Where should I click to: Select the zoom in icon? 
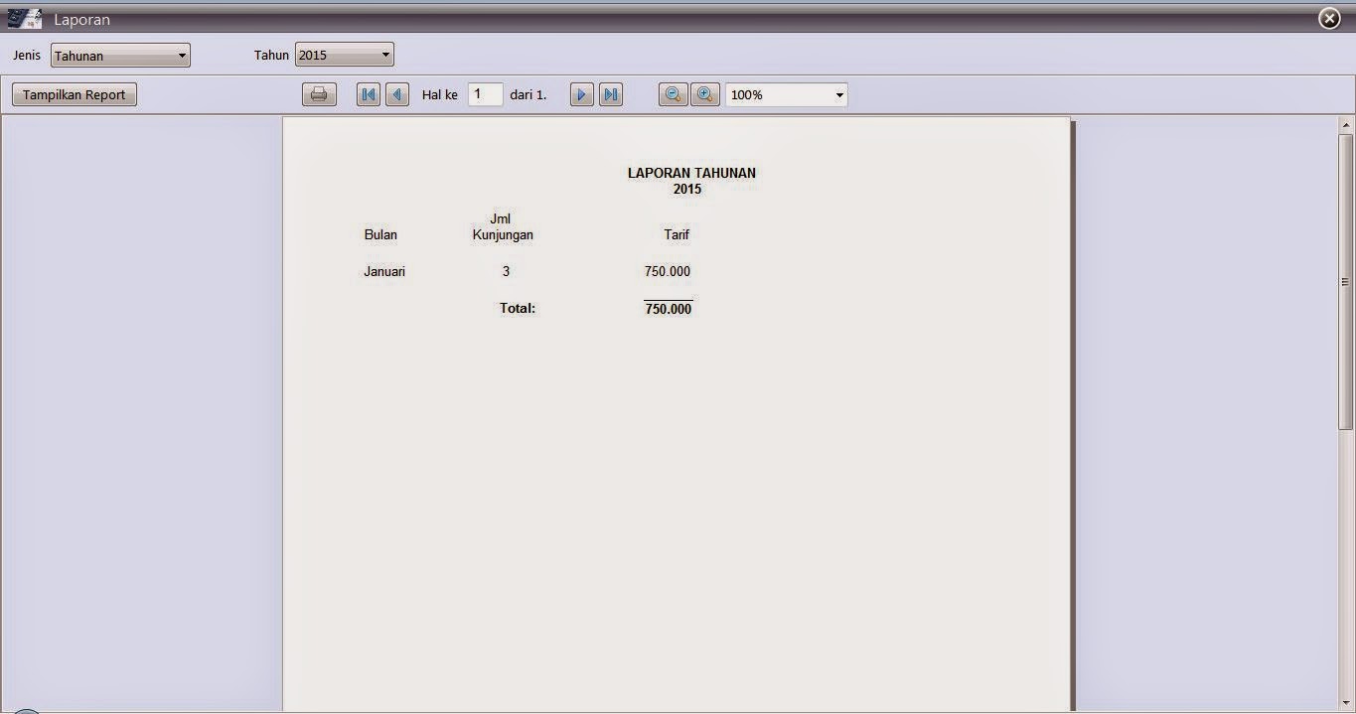704,93
